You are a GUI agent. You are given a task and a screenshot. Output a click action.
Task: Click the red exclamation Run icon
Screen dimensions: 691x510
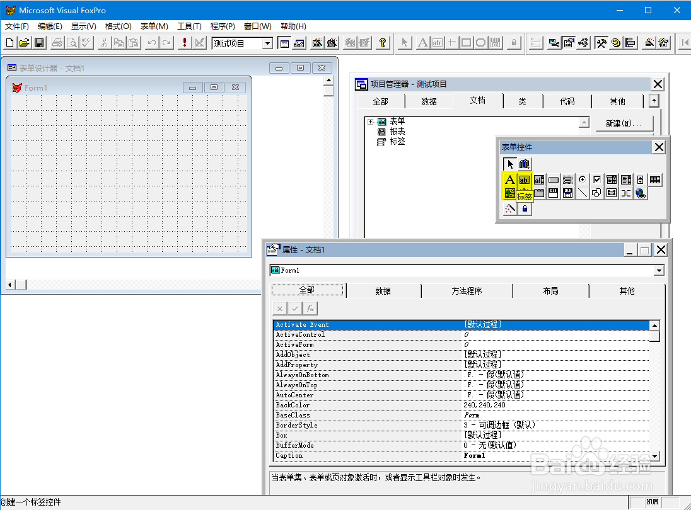185,43
